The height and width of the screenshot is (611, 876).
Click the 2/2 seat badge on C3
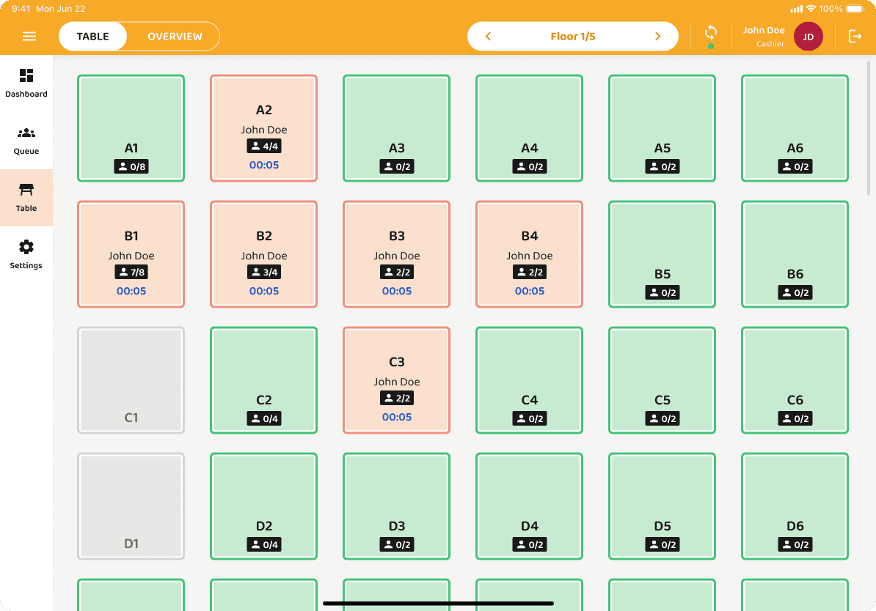tap(397, 399)
